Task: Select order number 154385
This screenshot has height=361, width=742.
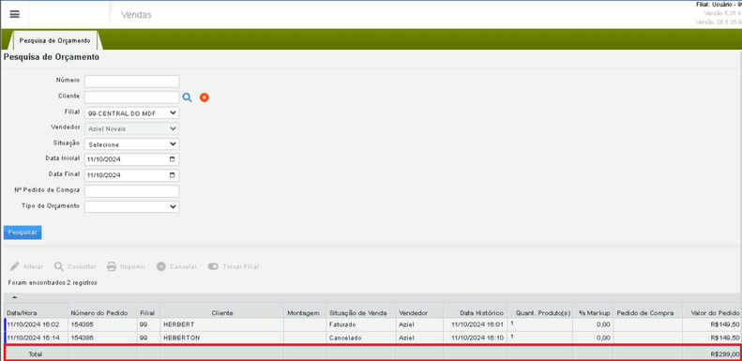Action: [x=83, y=325]
